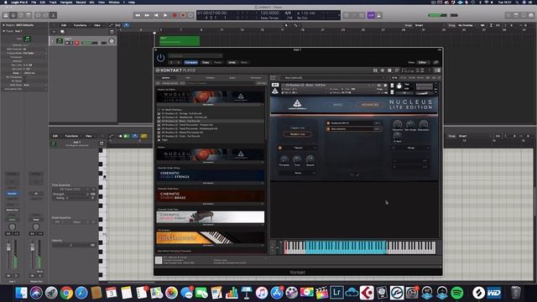The width and height of the screenshot is (537, 302).
Task: Mute track Inst 1
Action: pos(67,43)
